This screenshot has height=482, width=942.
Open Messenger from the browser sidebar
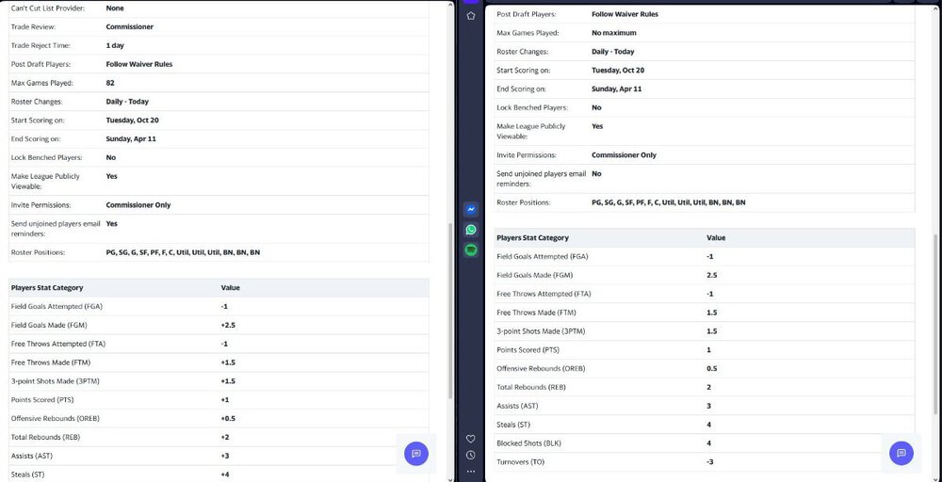[471, 210]
